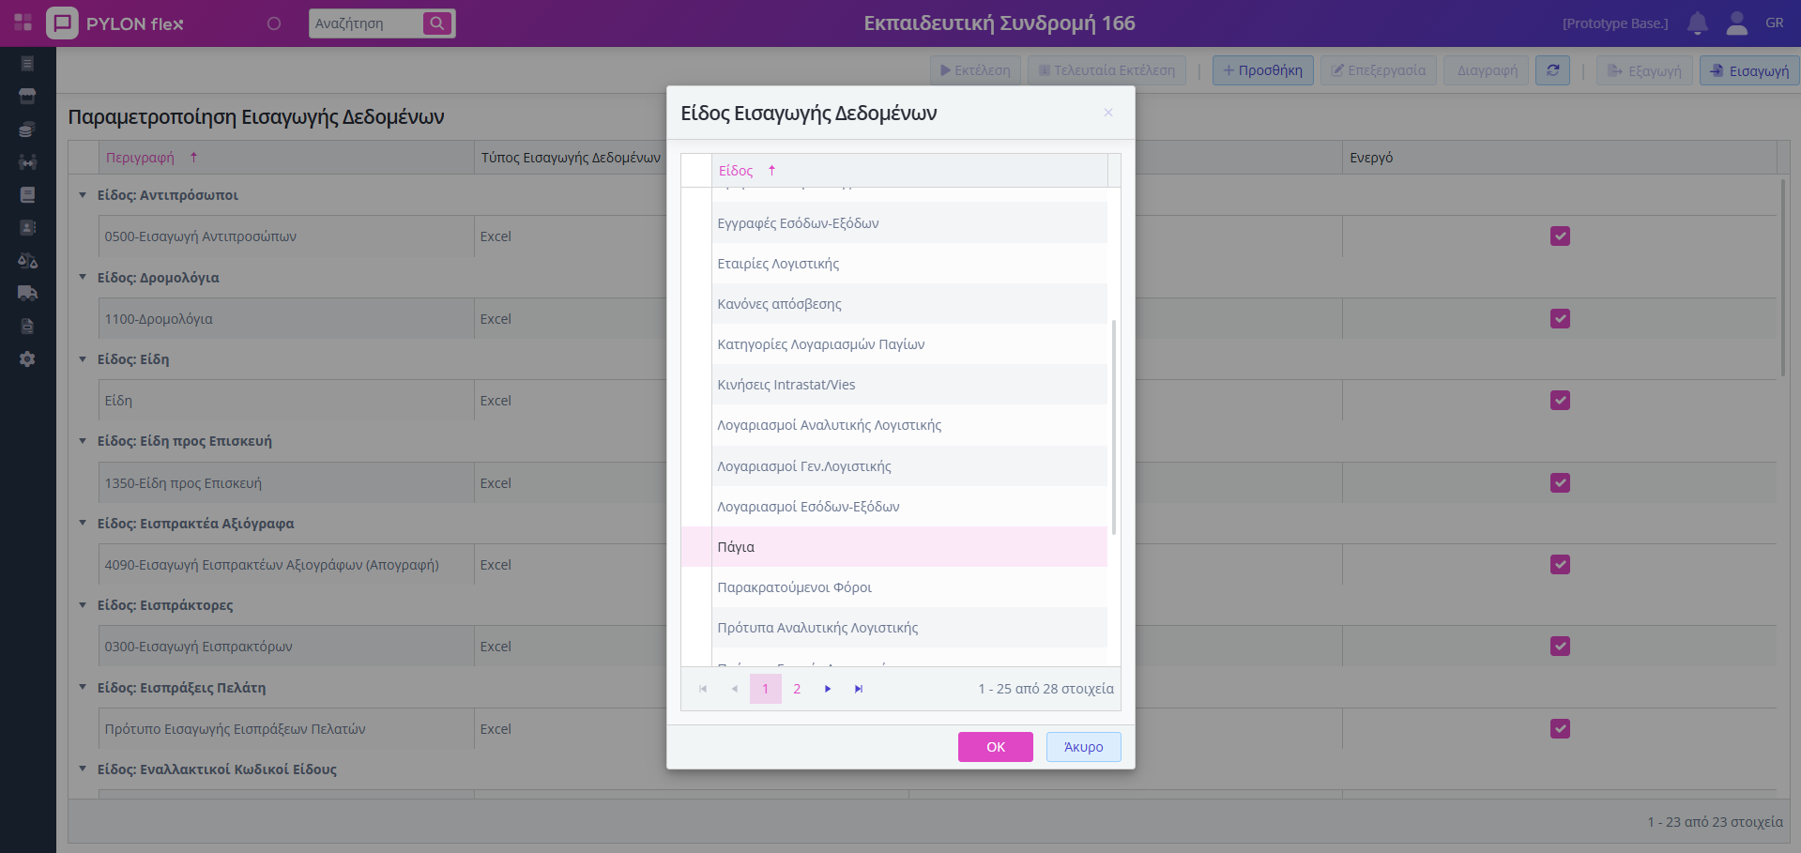
Task: Collapse the Είδος: Αντιπρόσωποι group
Action: pos(83,195)
